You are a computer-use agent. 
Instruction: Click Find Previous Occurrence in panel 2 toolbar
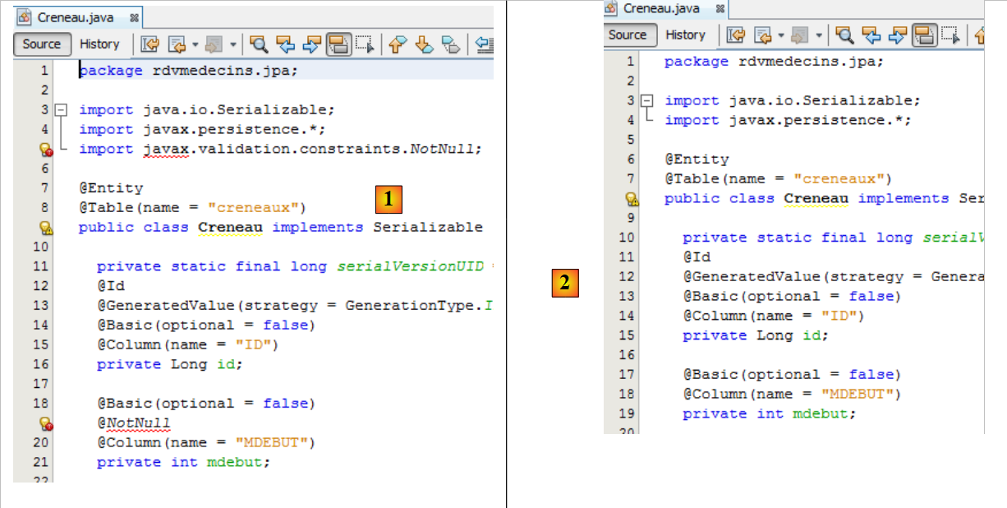click(x=871, y=35)
